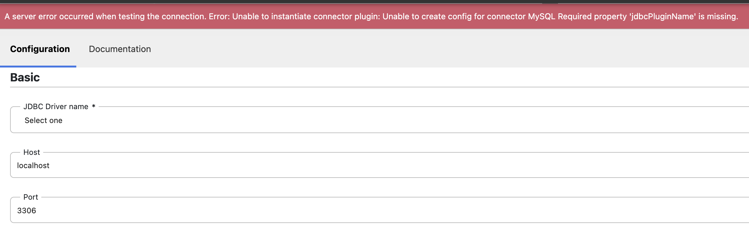Image resolution: width=749 pixels, height=229 pixels.
Task: Click the Port field label
Action: pos(31,197)
